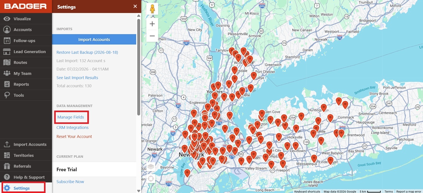
Task: Click the map pin near Upper Bay
Action: click(187, 173)
